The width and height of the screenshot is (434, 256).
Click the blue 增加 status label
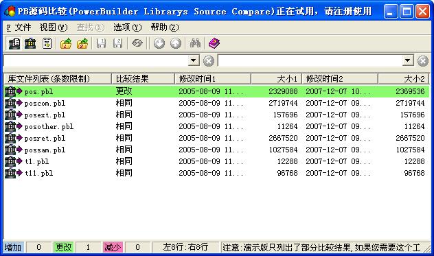point(13,247)
